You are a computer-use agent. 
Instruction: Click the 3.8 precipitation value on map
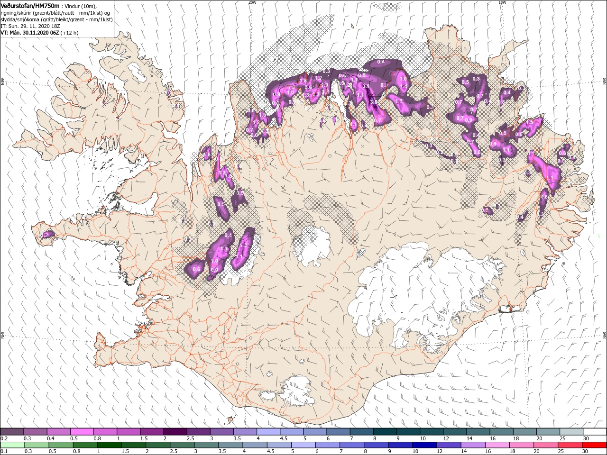(373, 101)
